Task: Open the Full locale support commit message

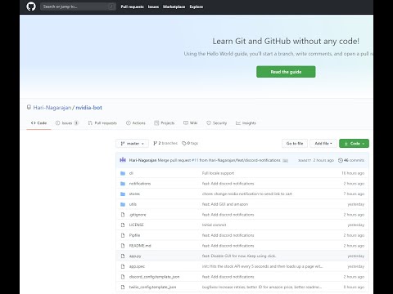Action: (x=218, y=173)
